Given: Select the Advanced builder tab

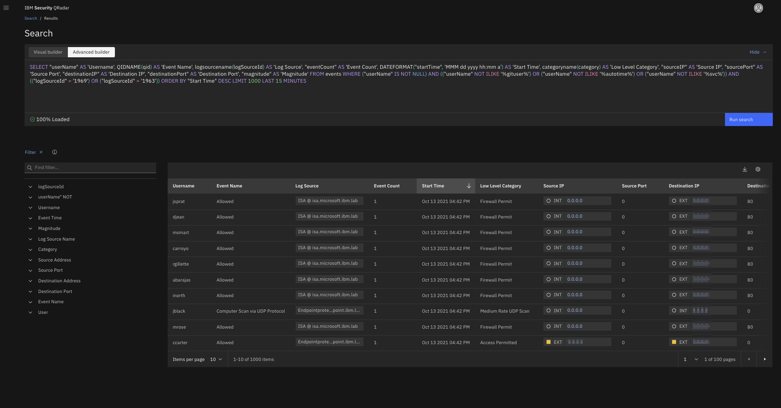Looking at the screenshot, I should 91,52.
